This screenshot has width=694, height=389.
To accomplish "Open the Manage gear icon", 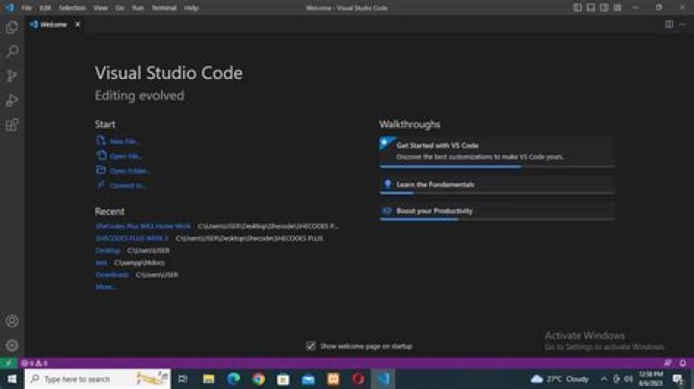I will (12, 345).
